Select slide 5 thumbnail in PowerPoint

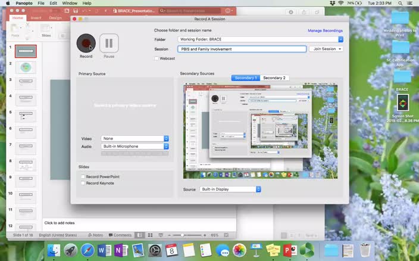tap(26, 116)
